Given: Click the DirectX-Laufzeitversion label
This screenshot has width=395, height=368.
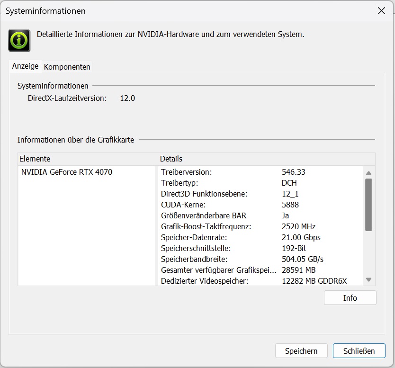Looking at the screenshot, I should pyautogui.click(x=67, y=98).
